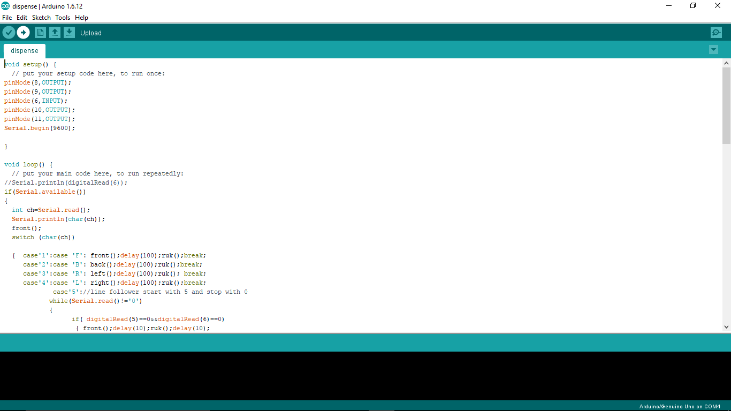
Task: Save the current sketch
Action: coord(69,33)
